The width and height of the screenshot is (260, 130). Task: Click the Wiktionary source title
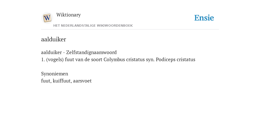click(69, 15)
